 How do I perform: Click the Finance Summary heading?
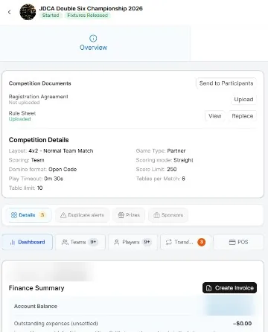pos(36,288)
